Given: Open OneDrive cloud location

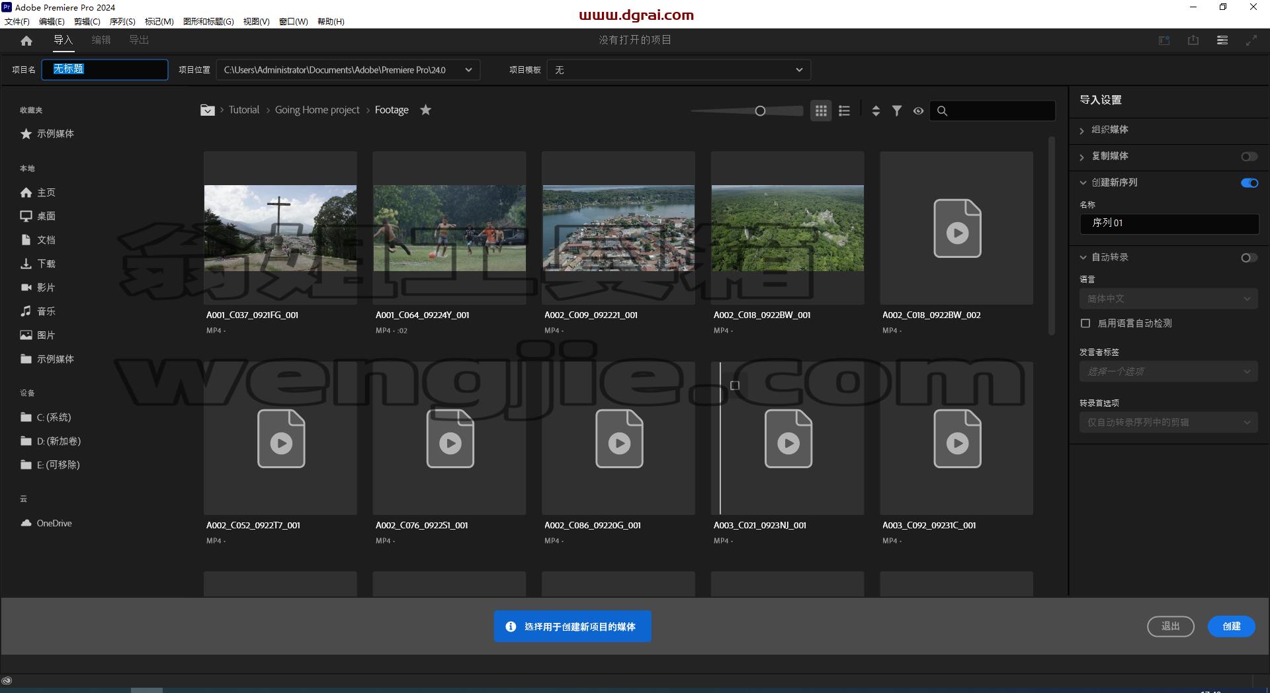Looking at the screenshot, I should (46, 523).
